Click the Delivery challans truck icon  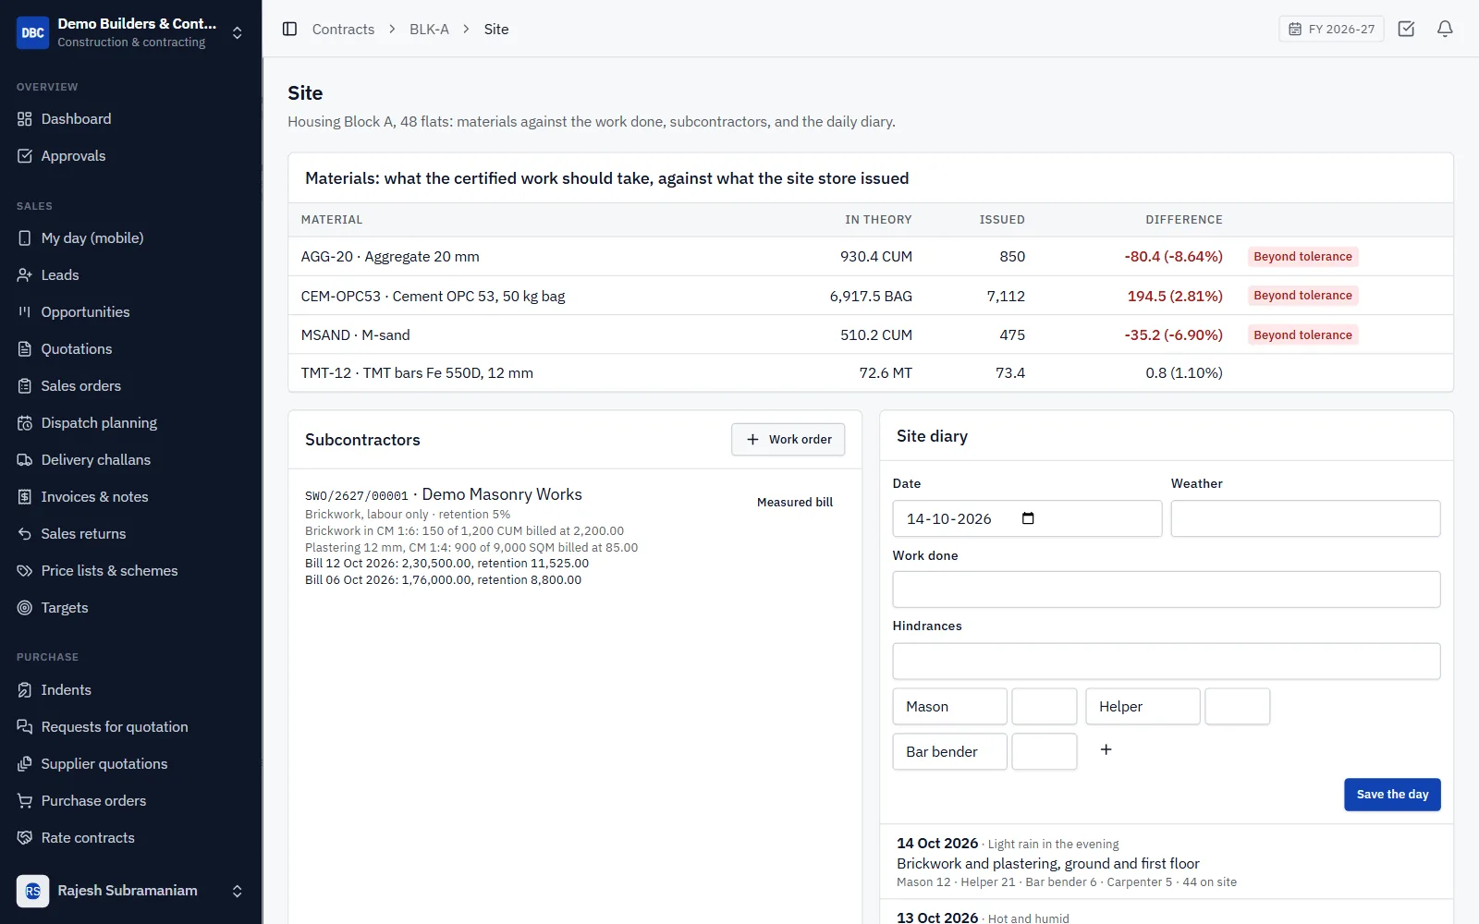click(25, 460)
